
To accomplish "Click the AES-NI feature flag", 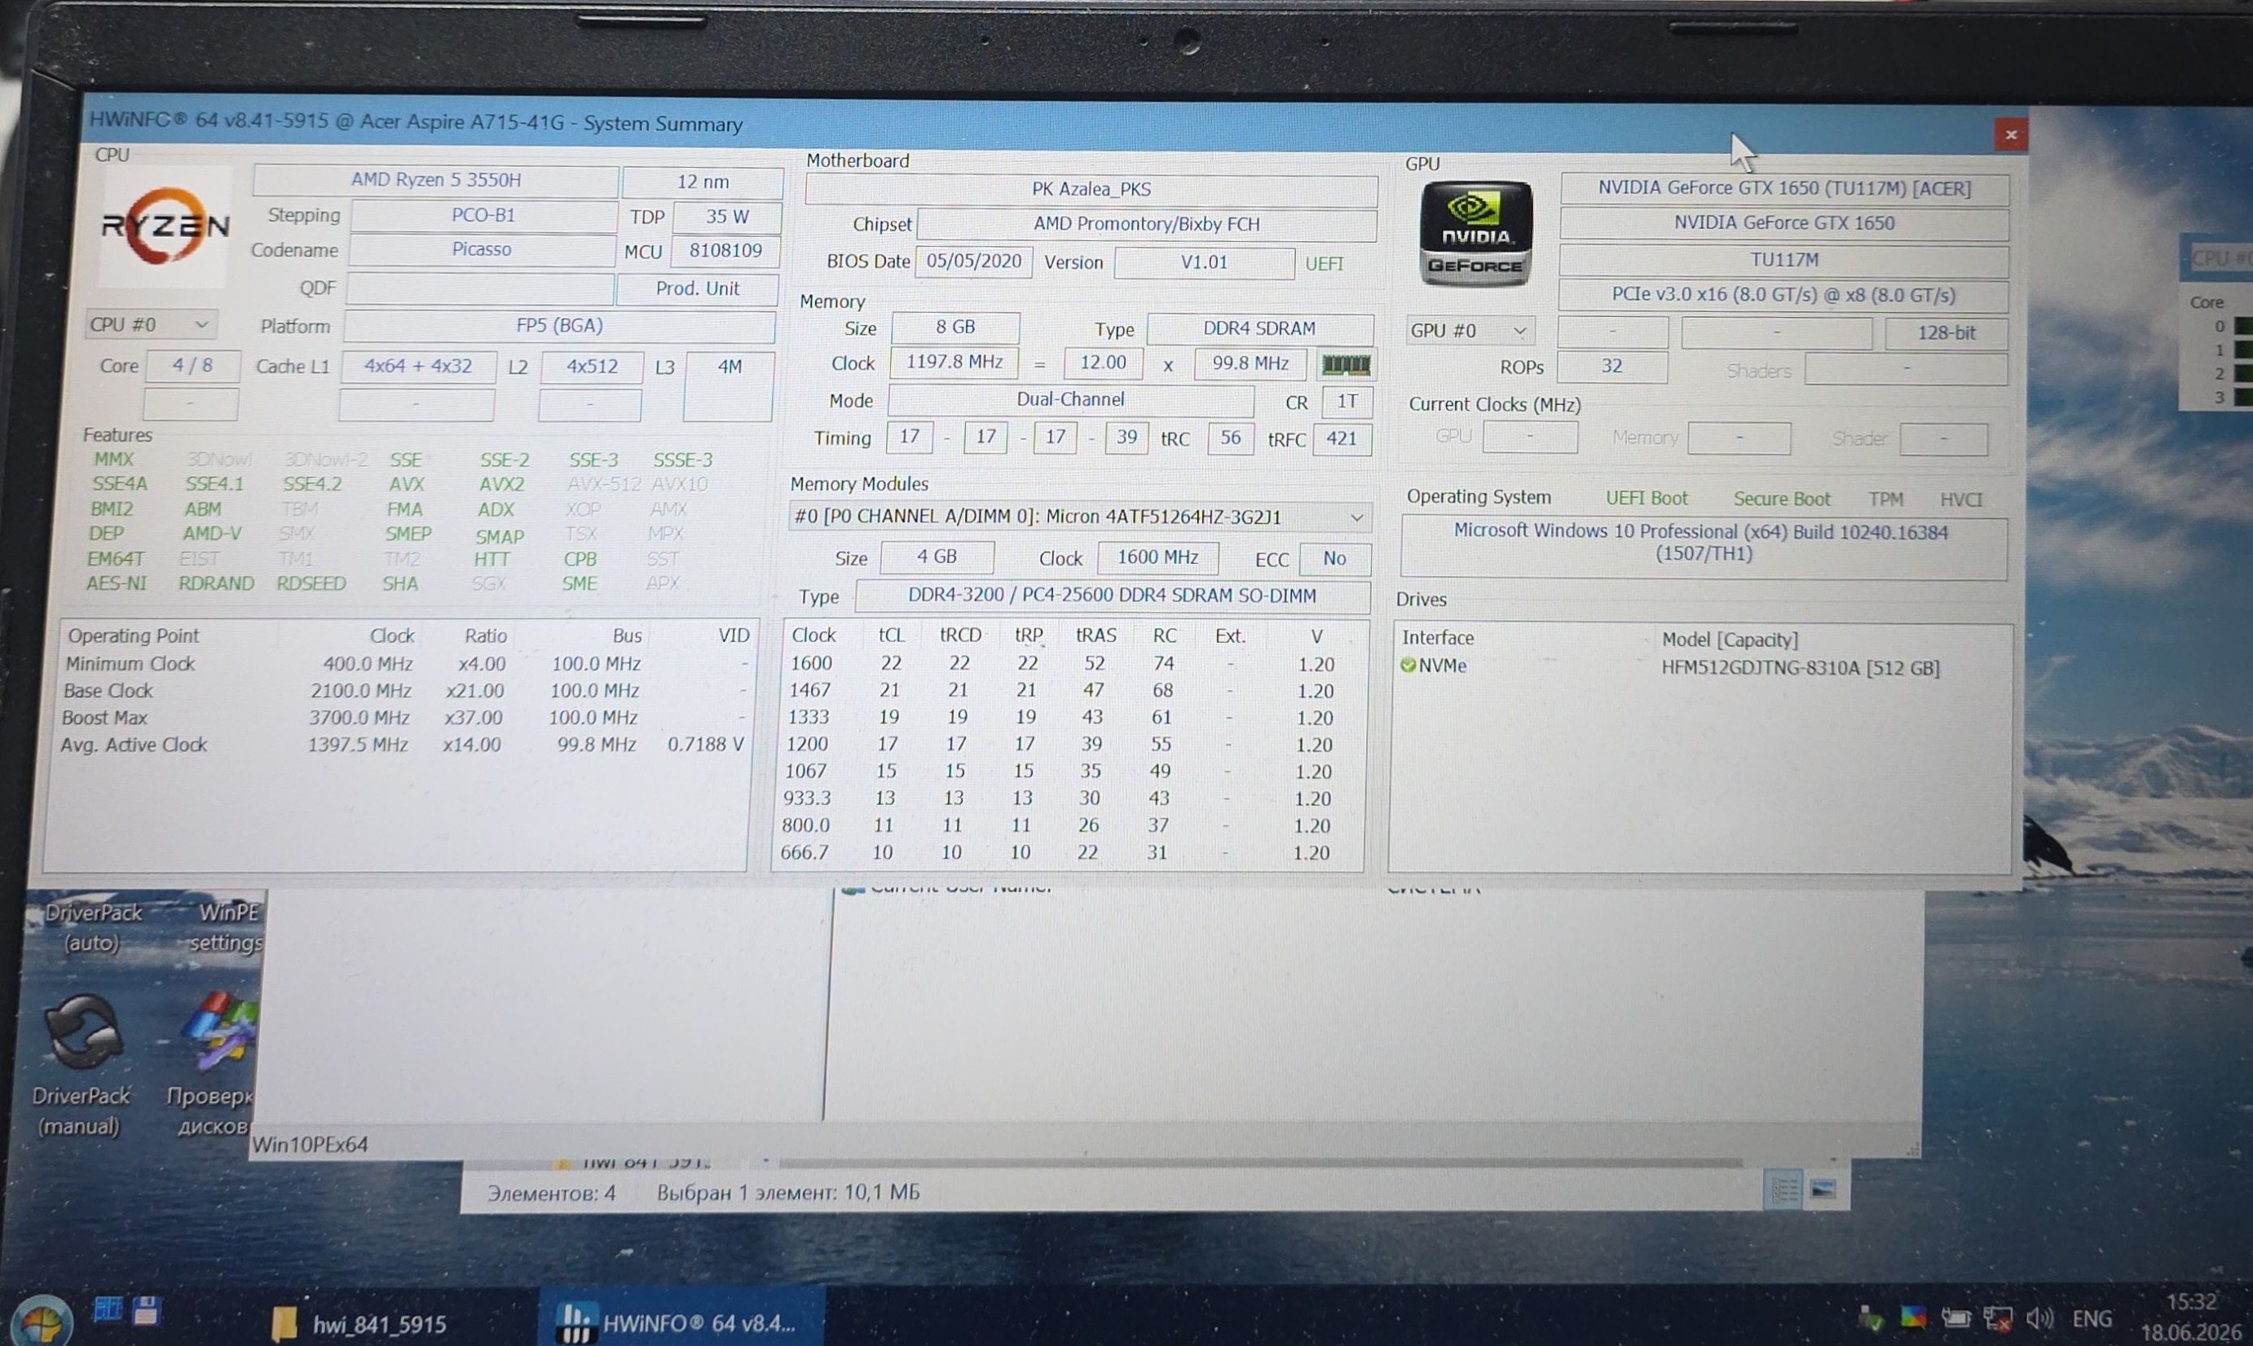I will 116,584.
